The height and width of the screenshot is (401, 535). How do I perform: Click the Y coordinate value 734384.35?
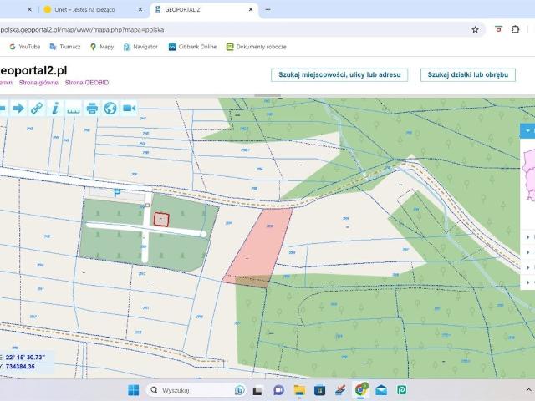pyautogui.click(x=20, y=367)
